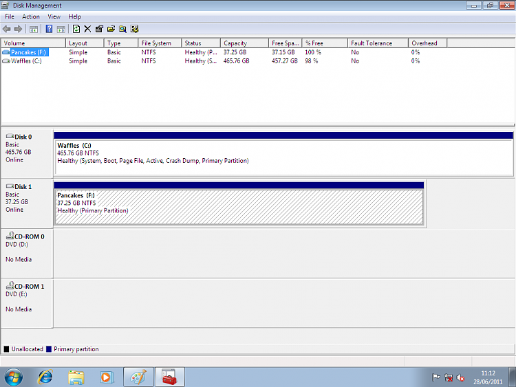
Task: Launch Internet Explorer from taskbar
Action: pos(45,377)
